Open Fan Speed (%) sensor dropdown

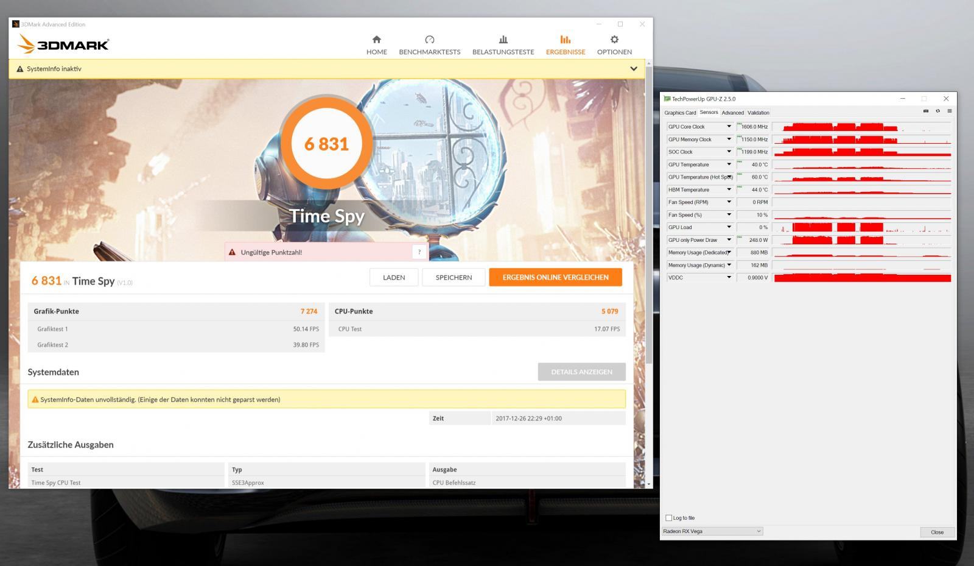pos(729,214)
